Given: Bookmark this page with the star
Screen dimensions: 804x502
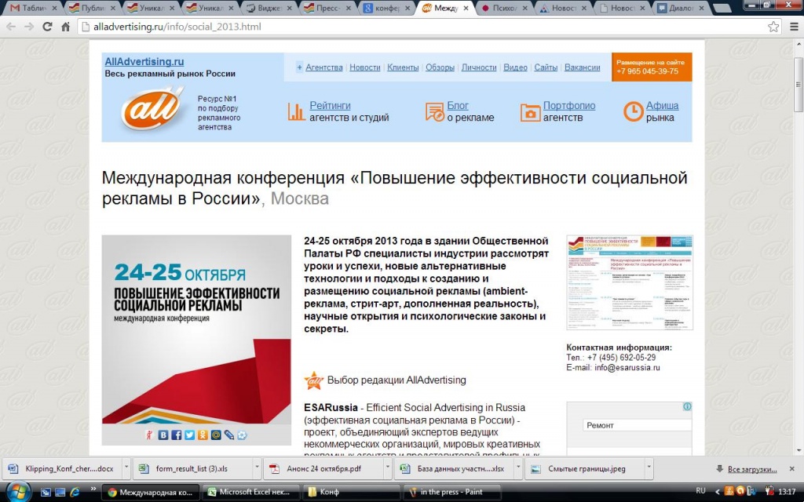Looking at the screenshot, I should (773, 27).
